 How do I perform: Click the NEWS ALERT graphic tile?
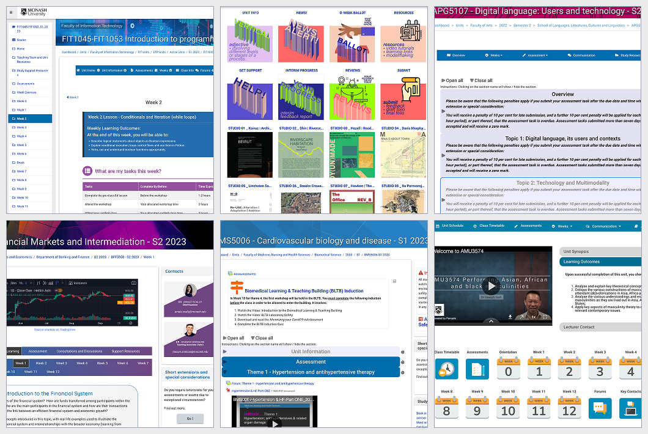point(301,40)
